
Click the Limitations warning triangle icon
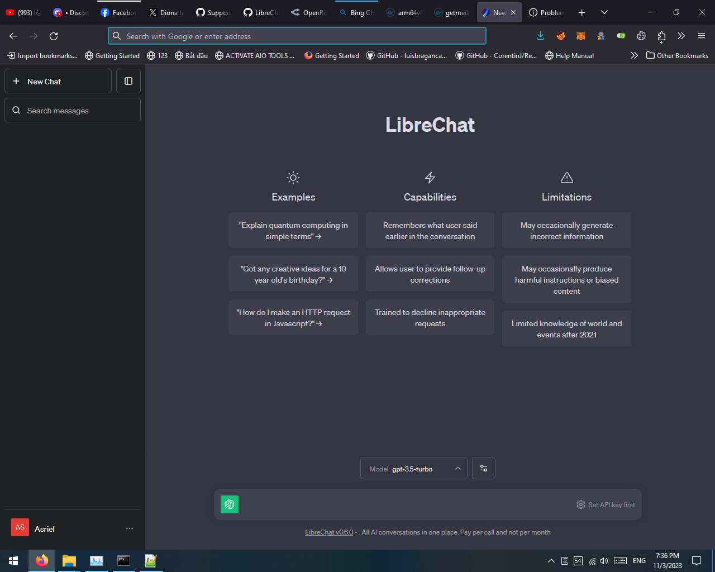pyautogui.click(x=566, y=177)
